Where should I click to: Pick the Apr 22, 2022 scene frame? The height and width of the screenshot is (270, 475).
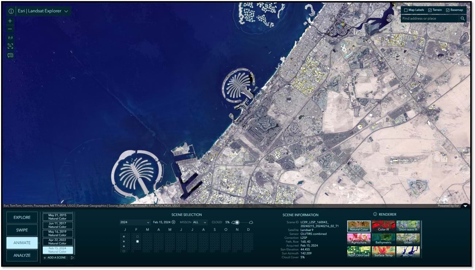(57, 242)
